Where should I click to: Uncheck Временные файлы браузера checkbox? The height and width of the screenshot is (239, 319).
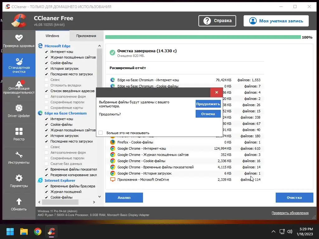(x=46, y=186)
